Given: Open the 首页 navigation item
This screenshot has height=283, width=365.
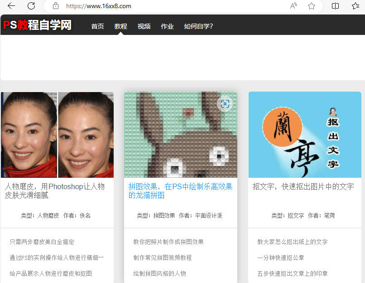Looking at the screenshot, I should (97, 26).
